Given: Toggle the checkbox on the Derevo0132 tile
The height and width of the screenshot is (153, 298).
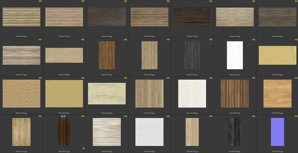Looking at the screenshot, I should [x=84, y=148].
